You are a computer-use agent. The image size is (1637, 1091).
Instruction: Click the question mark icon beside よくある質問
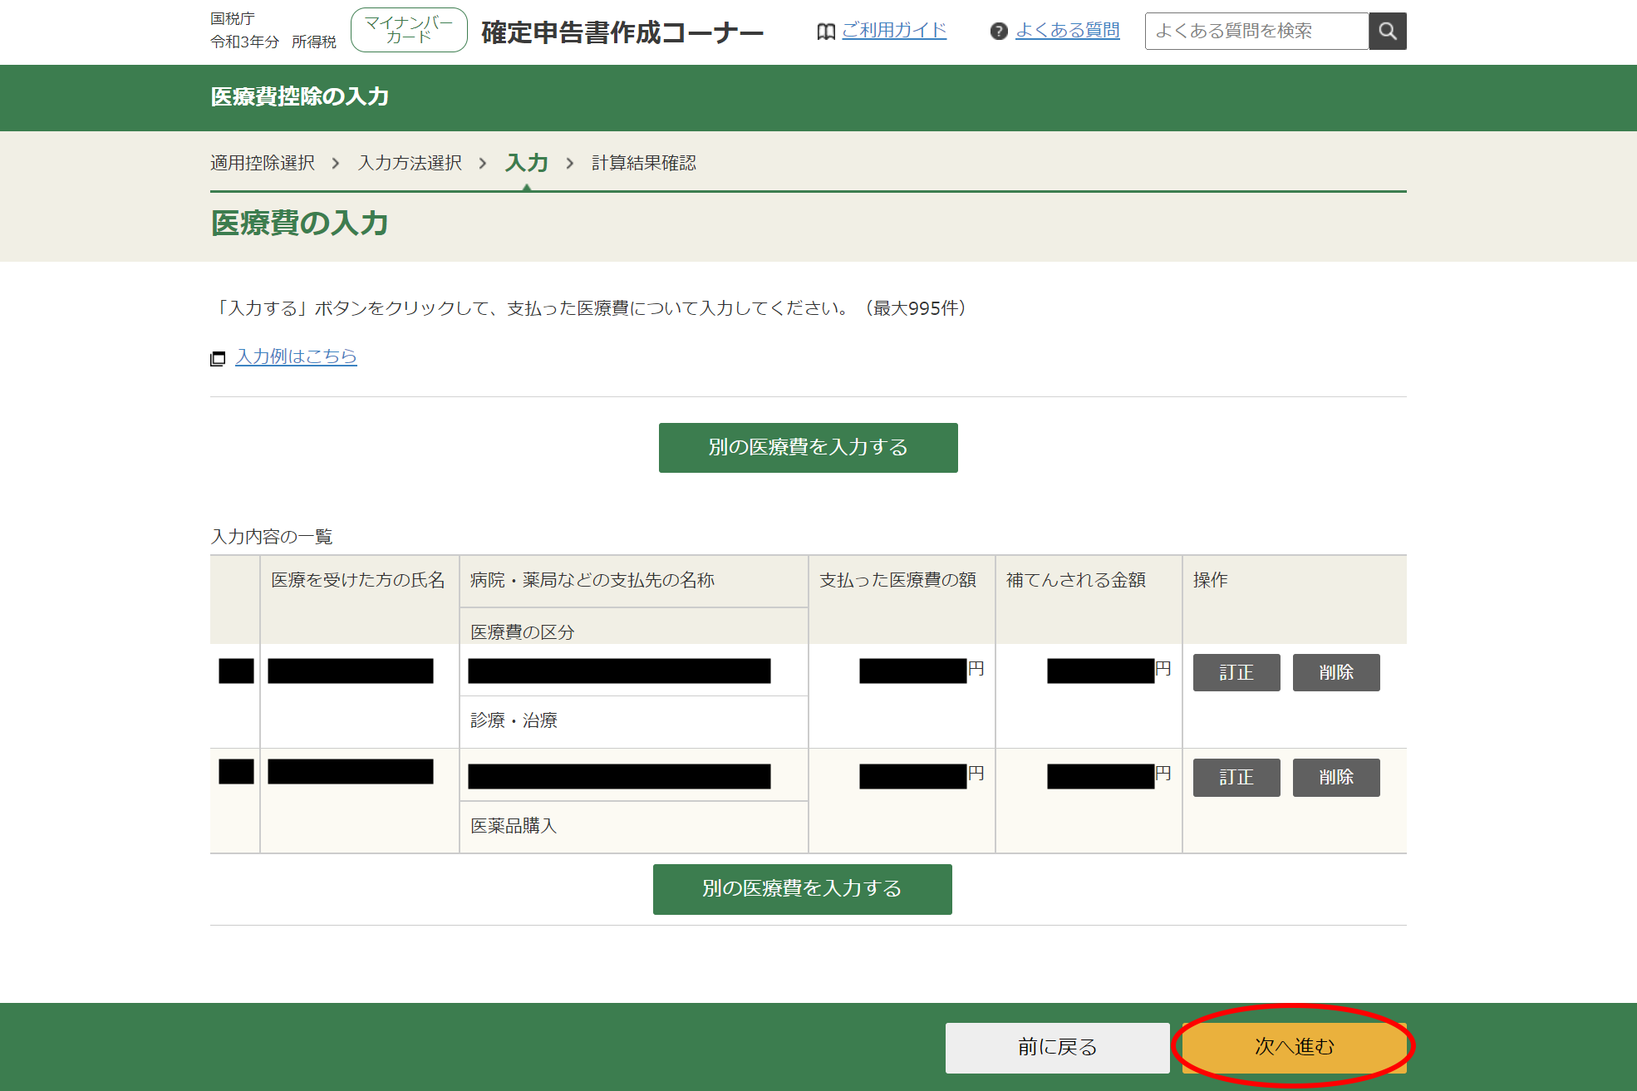click(999, 32)
